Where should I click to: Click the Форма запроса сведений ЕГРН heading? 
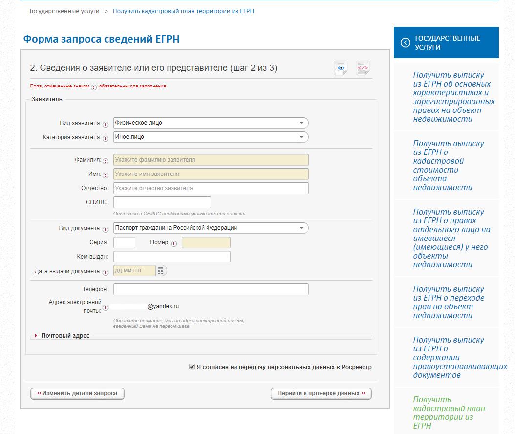click(x=101, y=39)
